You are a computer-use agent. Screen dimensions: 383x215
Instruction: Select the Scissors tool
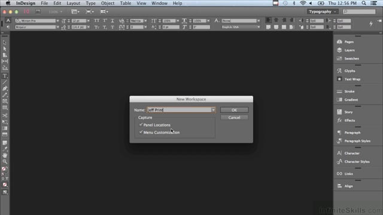(5, 115)
